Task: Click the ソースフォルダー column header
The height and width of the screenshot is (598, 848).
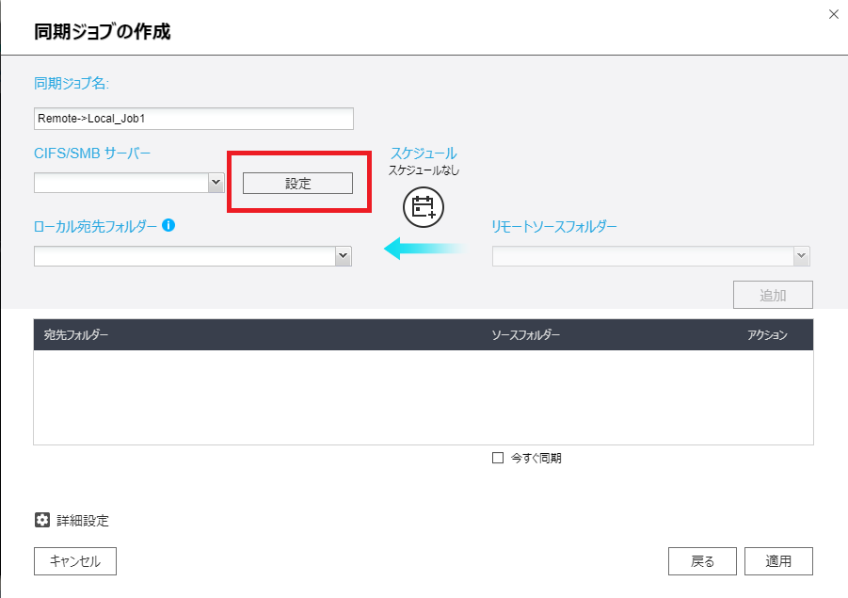Action: pos(525,335)
